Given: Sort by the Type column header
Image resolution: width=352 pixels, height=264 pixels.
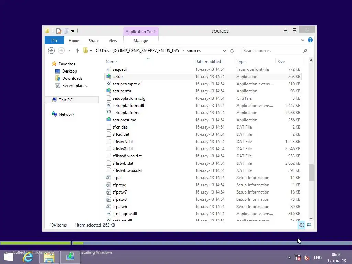Looking at the screenshot, I should click(241, 61).
